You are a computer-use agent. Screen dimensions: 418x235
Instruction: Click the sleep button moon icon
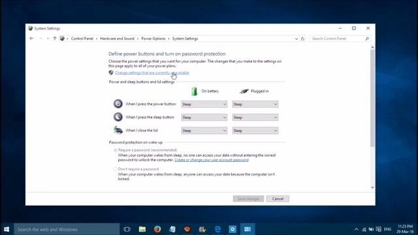pyautogui.click(x=118, y=117)
